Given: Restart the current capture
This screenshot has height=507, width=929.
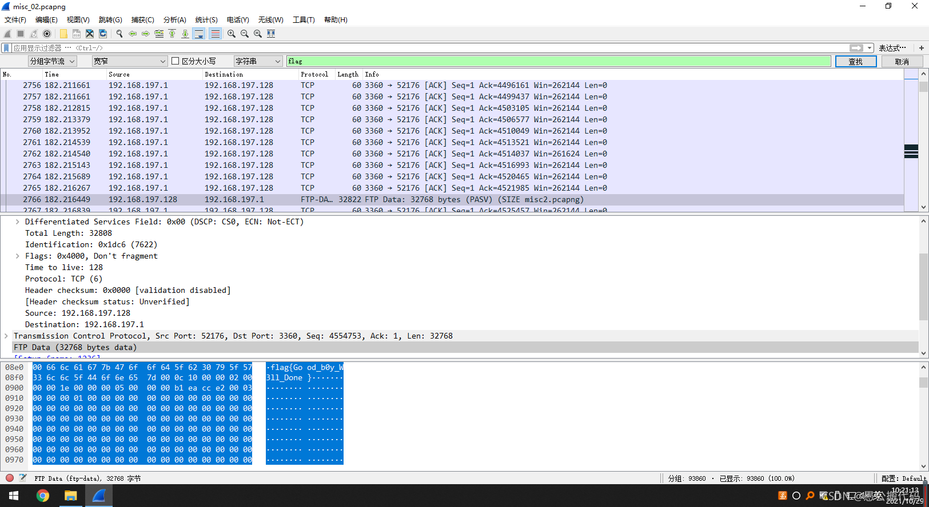Looking at the screenshot, I should point(34,34).
